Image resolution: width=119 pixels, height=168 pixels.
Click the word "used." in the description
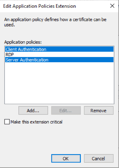[x=9, y=25]
